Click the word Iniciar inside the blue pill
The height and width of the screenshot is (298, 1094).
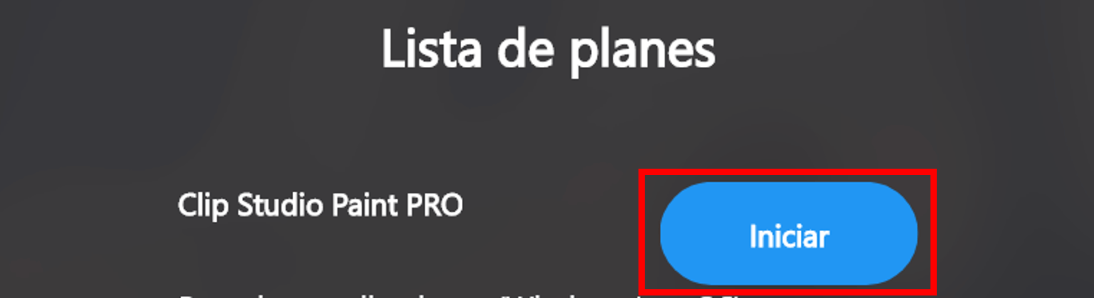[789, 237]
